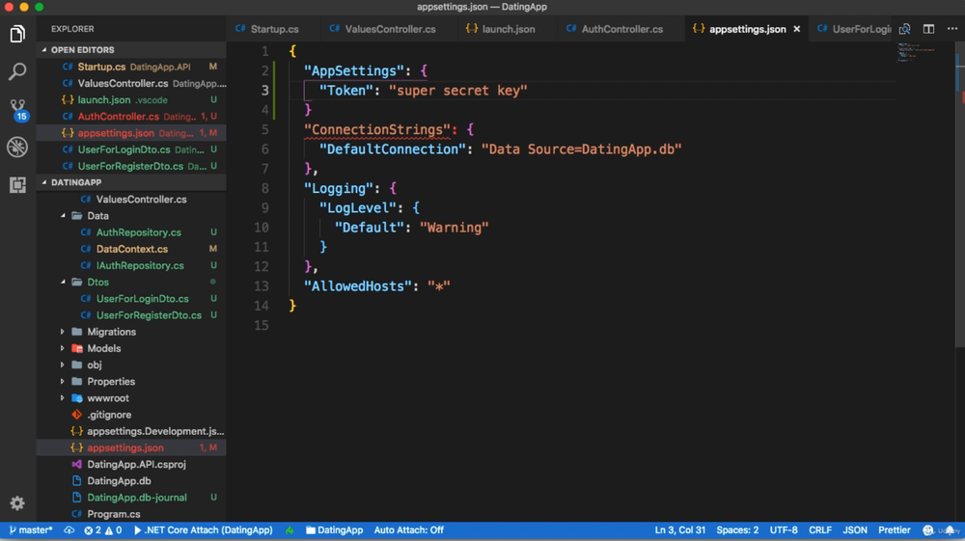
Task: Click the .gitignore file icon
Action: pyautogui.click(x=77, y=415)
